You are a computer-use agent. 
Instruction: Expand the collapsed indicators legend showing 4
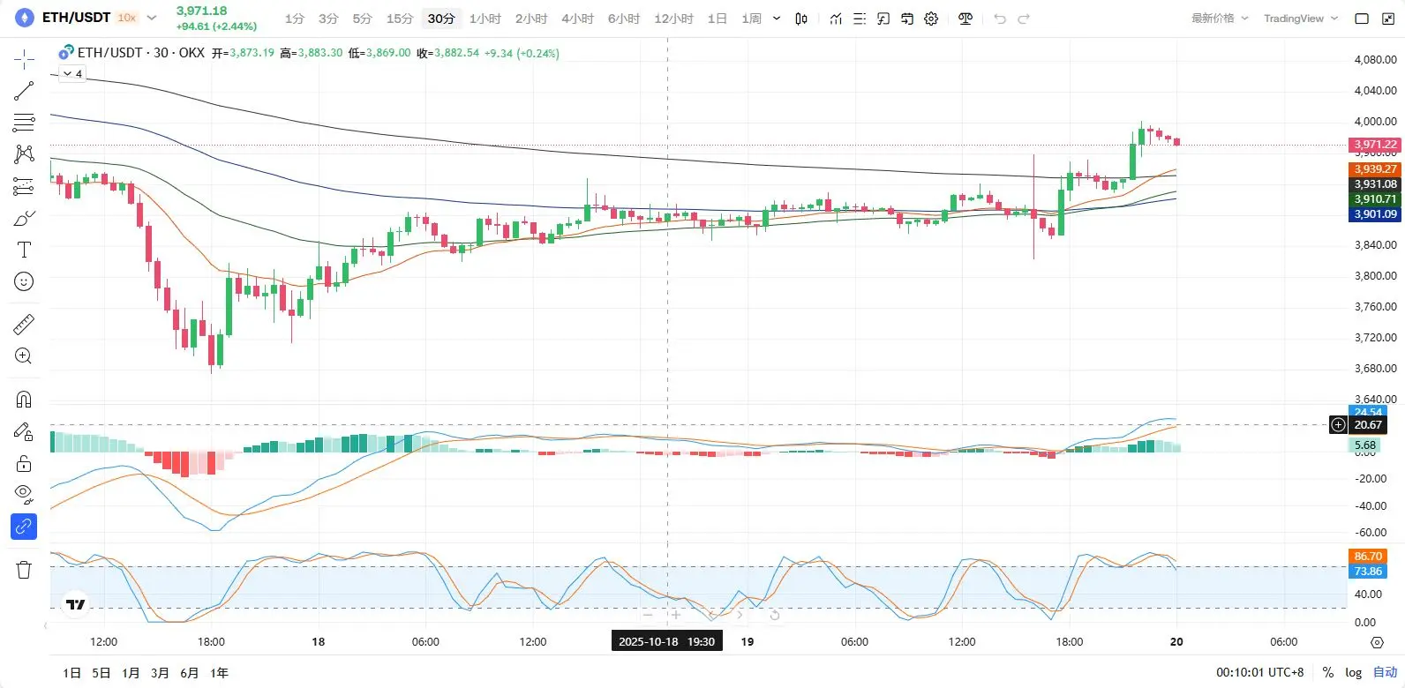click(x=72, y=74)
